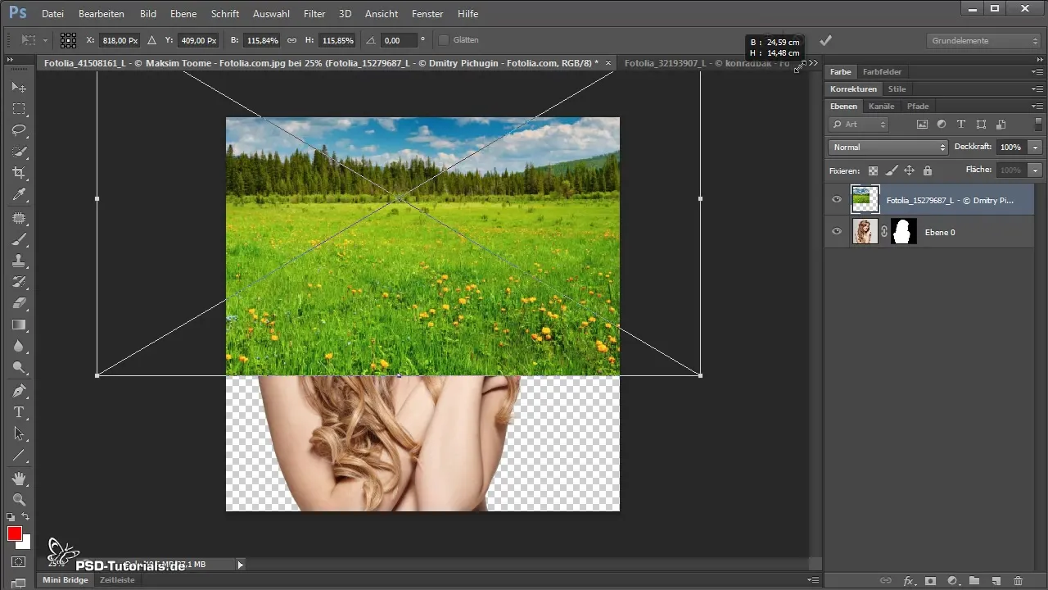Select the Clone Stamp tool
The width and height of the screenshot is (1048, 590).
pyautogui.click(x=19, y=261)
